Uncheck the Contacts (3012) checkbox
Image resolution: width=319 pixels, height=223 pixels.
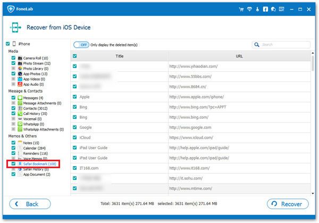click(13, 108)
